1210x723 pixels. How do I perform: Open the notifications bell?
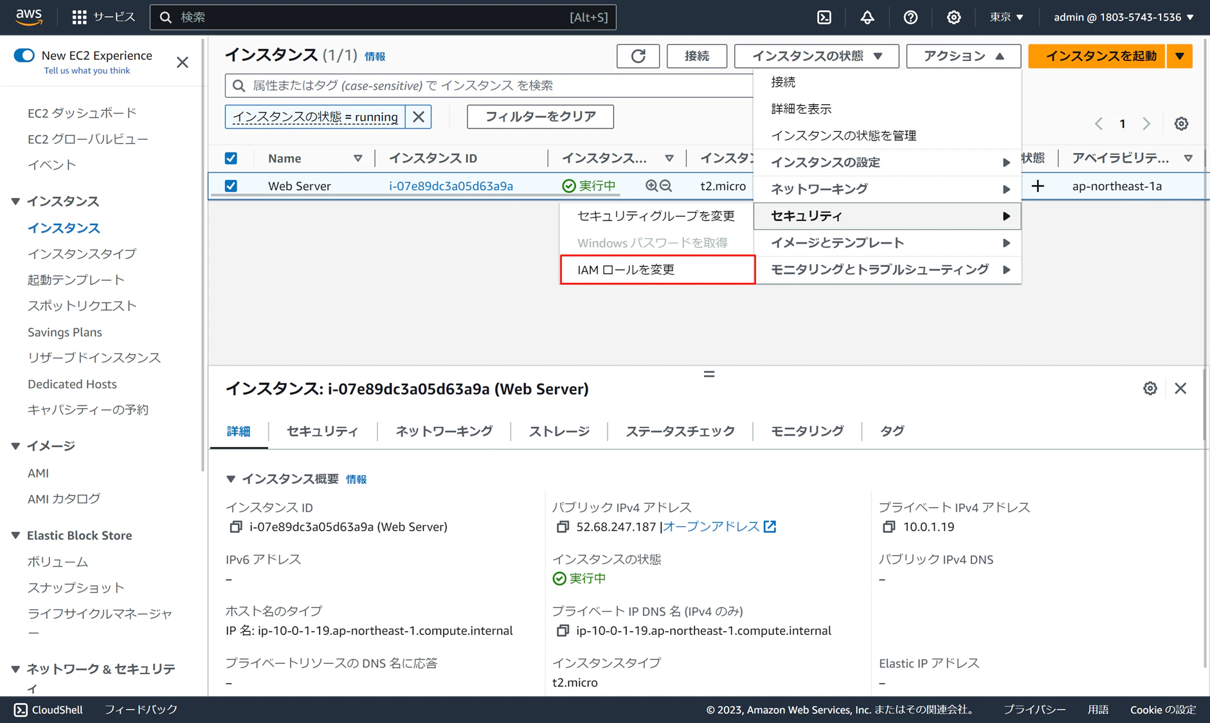pyautogui.click(x=867, y=17)
